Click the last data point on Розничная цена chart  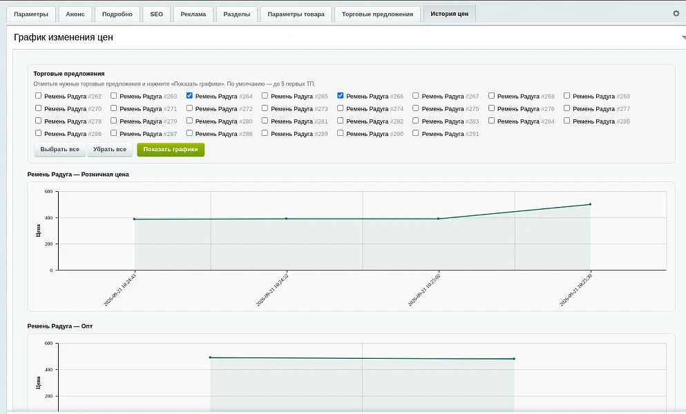point(590,204)
